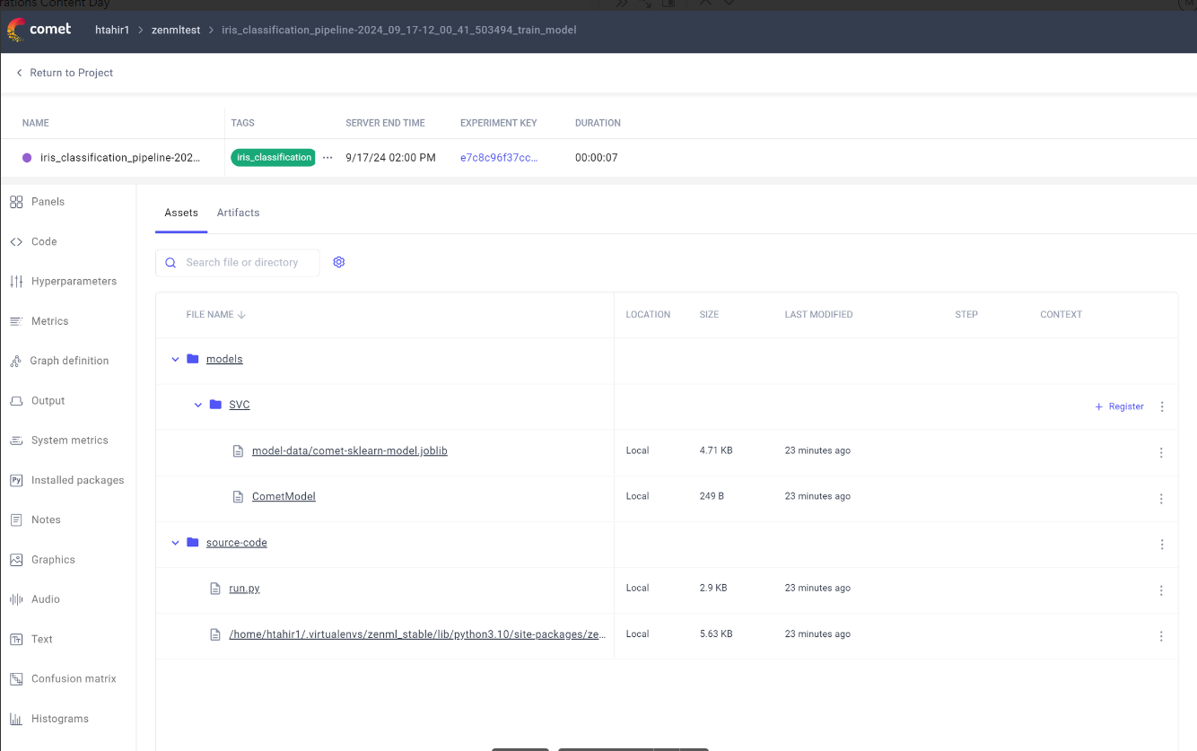Toggle the FILE NAME sort order

tap(215, 314)
